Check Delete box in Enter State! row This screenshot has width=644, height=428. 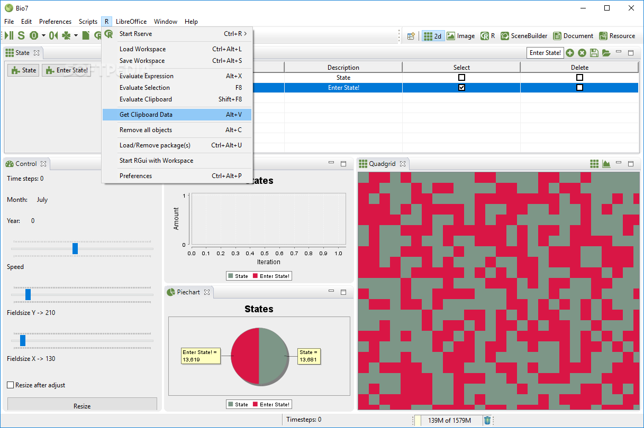pos(579,88)
